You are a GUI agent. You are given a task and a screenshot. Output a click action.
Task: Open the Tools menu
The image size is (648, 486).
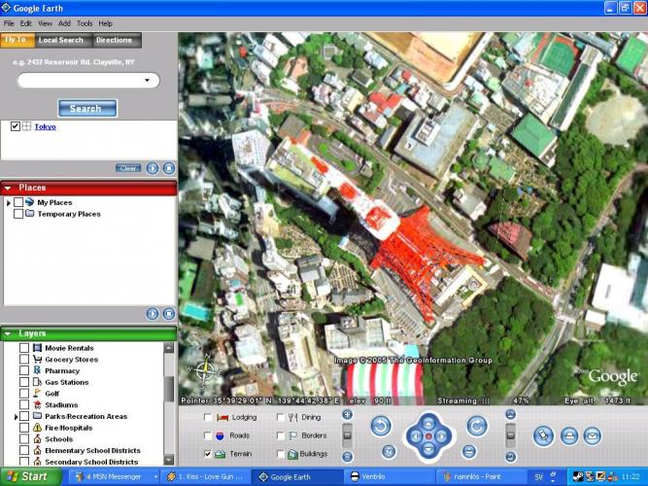[x=85, y=22]
